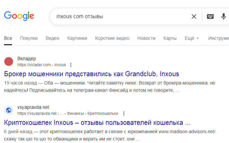The height and width of the screenshot is (143, 229).
Task: Select the Все results tab
Action: (8, 38)
